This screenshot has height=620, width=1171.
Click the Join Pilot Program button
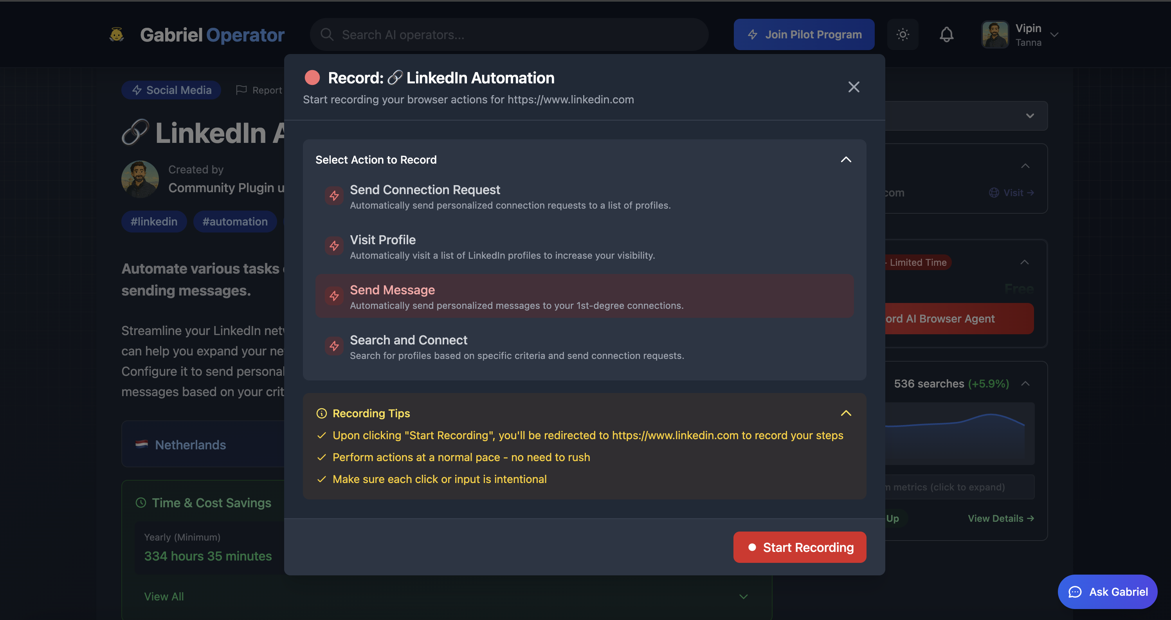tap(804, 34)
